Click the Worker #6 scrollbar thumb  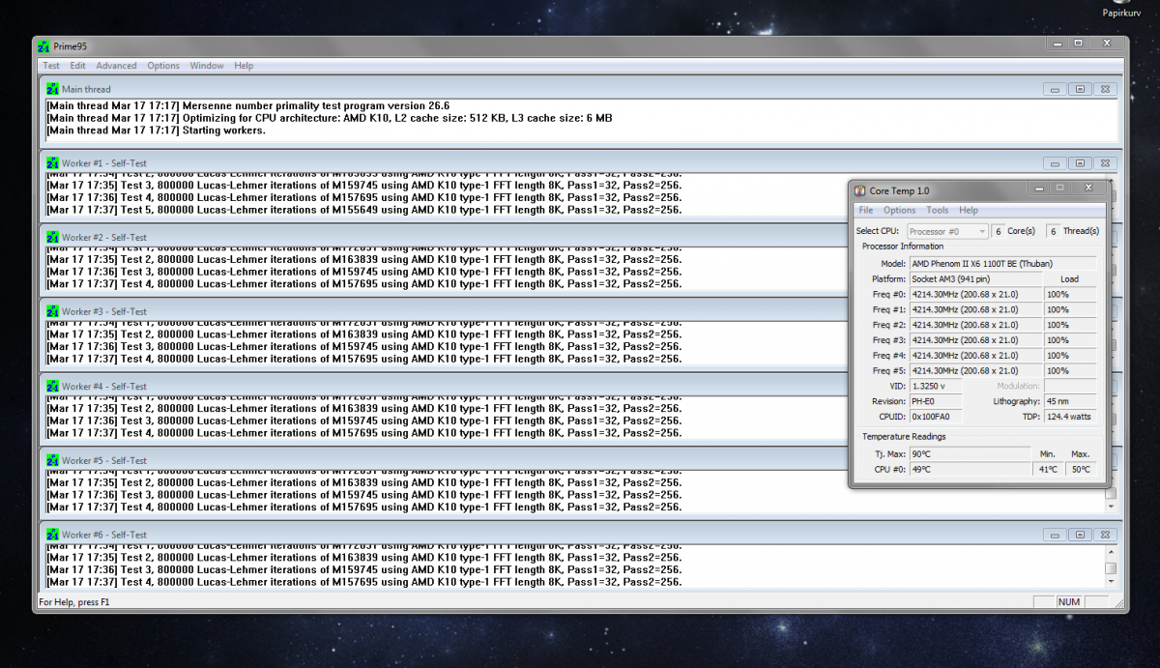pyautogui.click(x=1111, y=568)
